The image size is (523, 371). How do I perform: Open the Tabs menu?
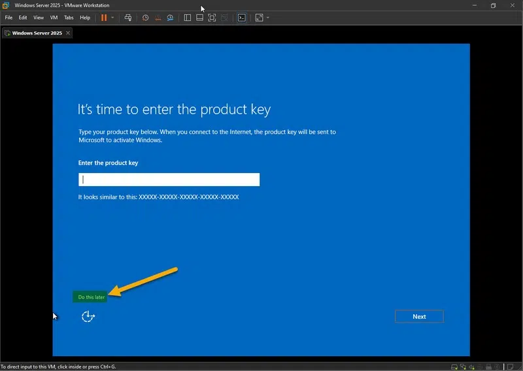pyautogui.click(x=69, y=18)
